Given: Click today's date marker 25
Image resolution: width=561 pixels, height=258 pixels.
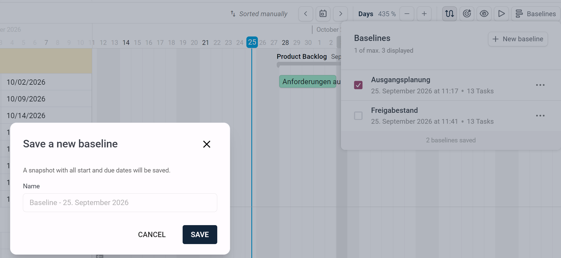Looking at the screenshot, I should pyautogui.click(x=252, y=42).
